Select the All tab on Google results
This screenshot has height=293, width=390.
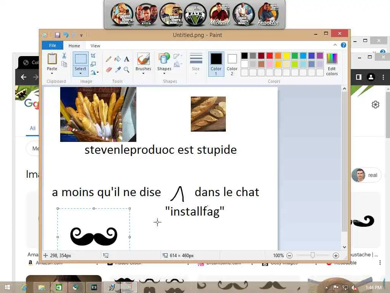point(33,128)
